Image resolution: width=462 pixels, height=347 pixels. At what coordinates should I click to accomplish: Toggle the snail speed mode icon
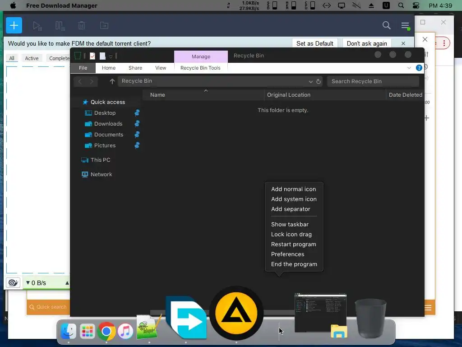[13, 283]
